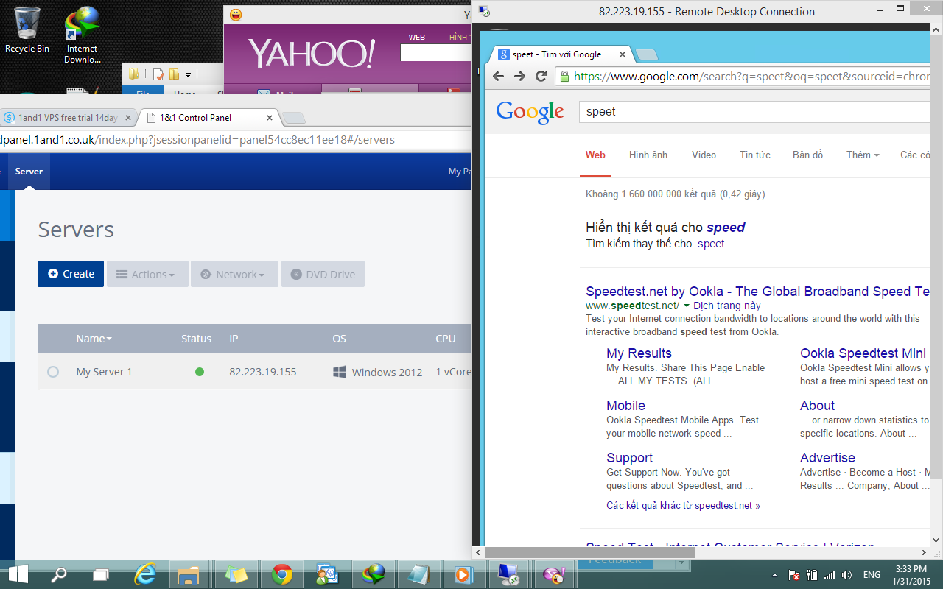Image resolution: width=943 pixels, height=589 pixels.
Task: Click the Mobile sitelink
Action: [625, 406]
